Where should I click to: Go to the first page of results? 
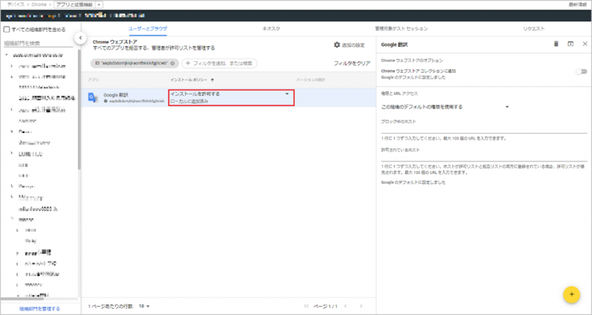306,306
